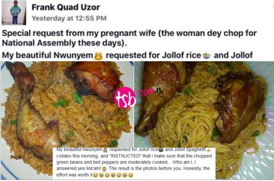Click the rice bowl emoji after Jollof rice
Screen dimensions: 274x181
207,56
